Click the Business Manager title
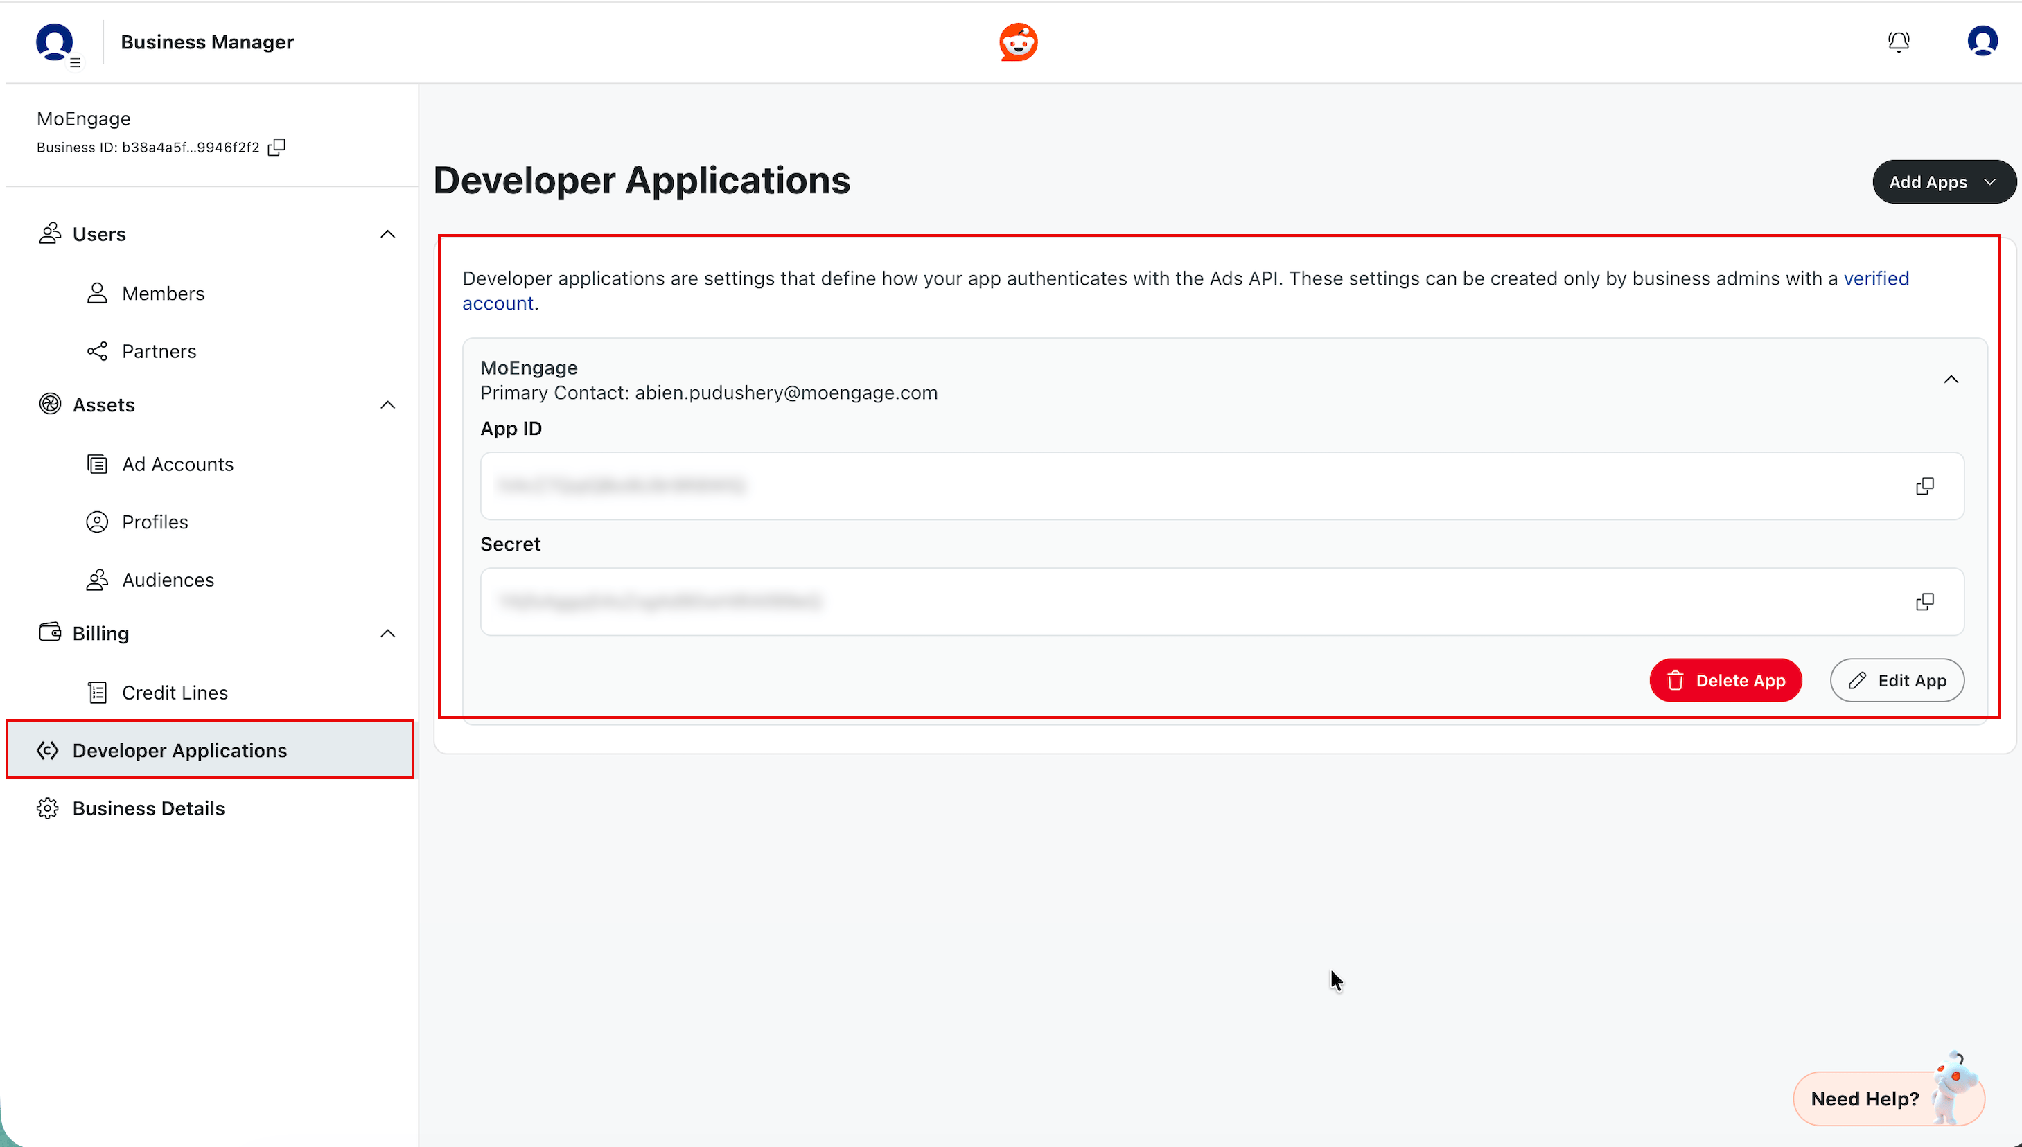This screenshot has height=1147, width=2022. pos(207,42)
